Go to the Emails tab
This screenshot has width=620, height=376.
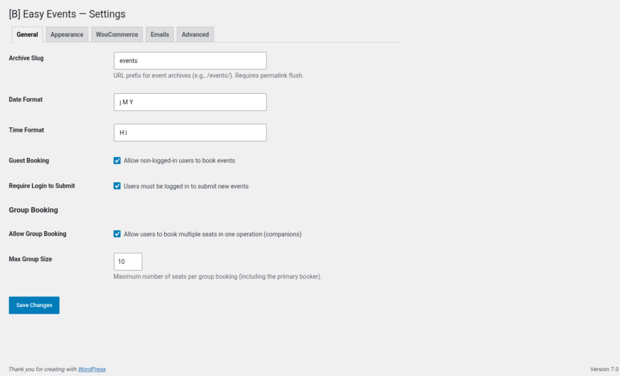160,35
